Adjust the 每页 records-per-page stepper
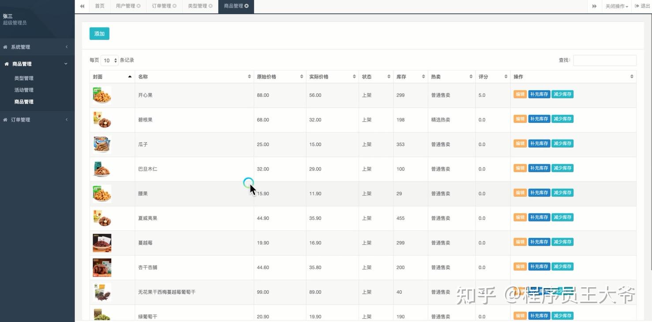This screenshot has width=652, height=322. (115, 60)
